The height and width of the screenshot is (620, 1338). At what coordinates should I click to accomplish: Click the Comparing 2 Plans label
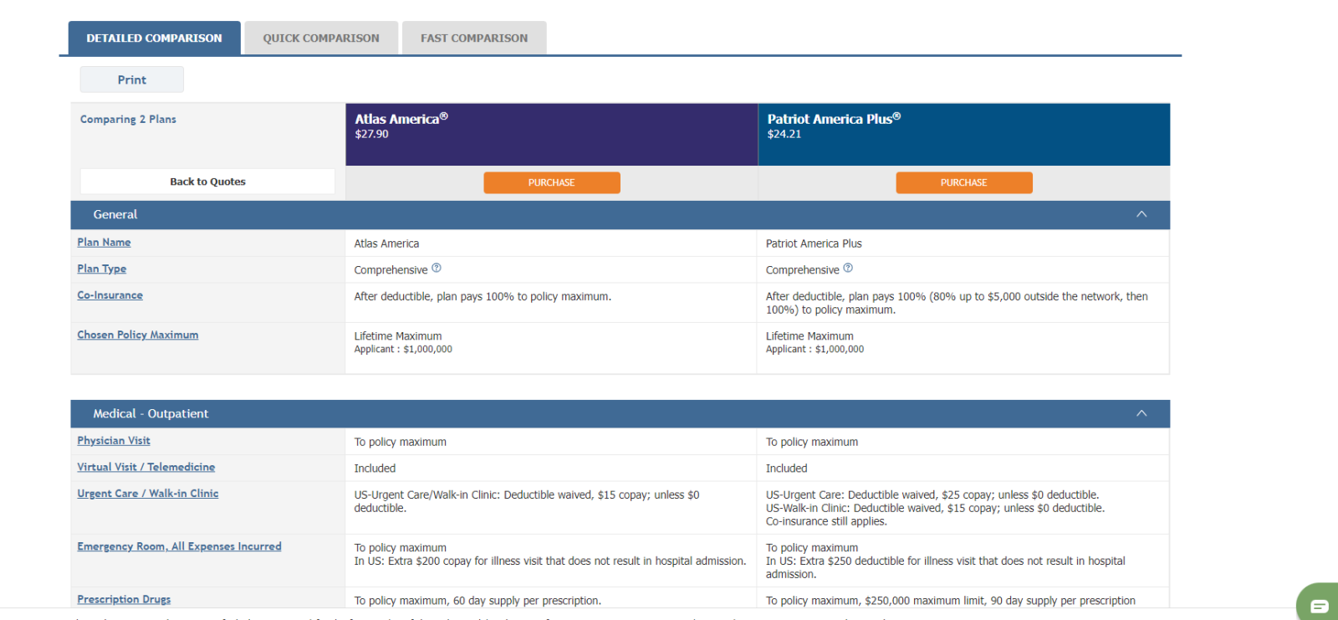(x=128, y=120)
